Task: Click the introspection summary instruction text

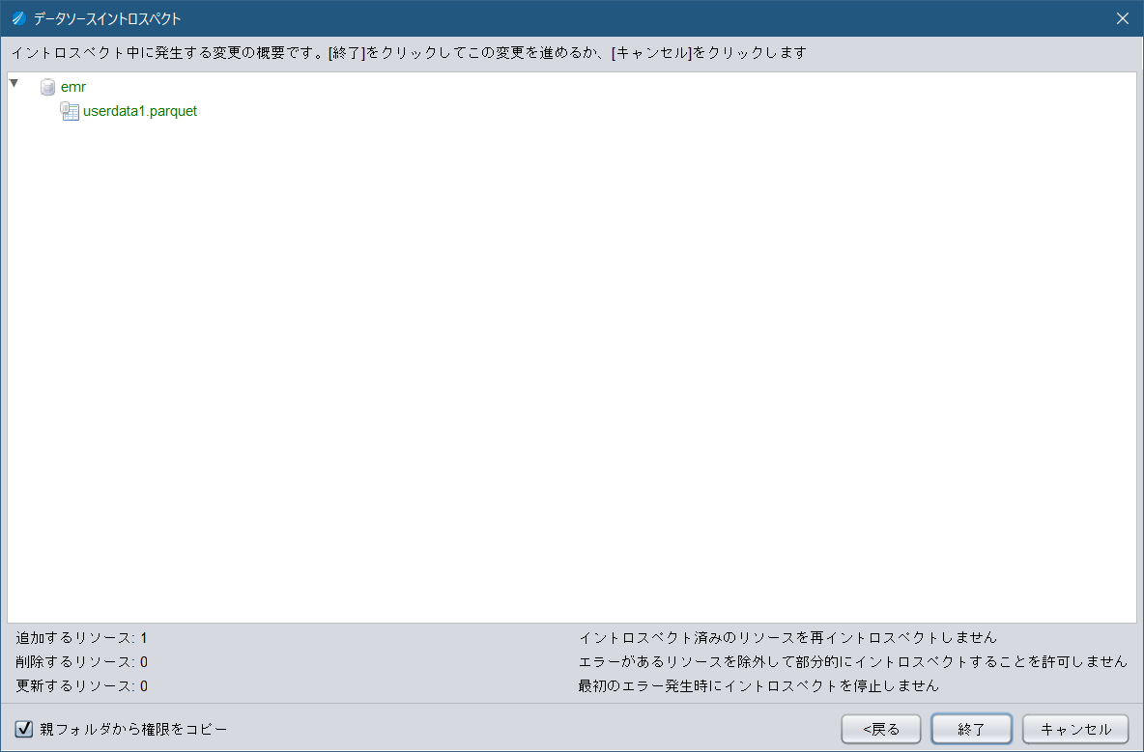Action: tap(409, 52)
